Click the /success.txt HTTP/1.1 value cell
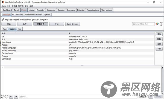The width and height of the screenshot is (164, 99). coord(111,36)
